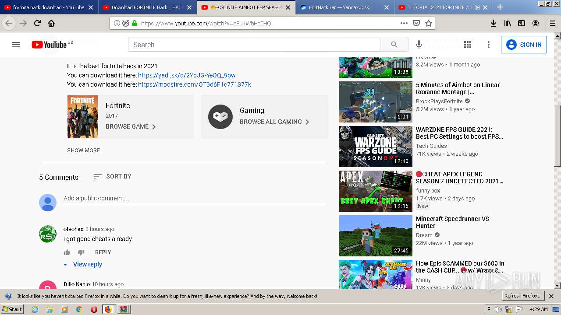
Task: Close the 'FORTNITE AIMBOT ESP SEASON' active tab
Action: [288, 7]
